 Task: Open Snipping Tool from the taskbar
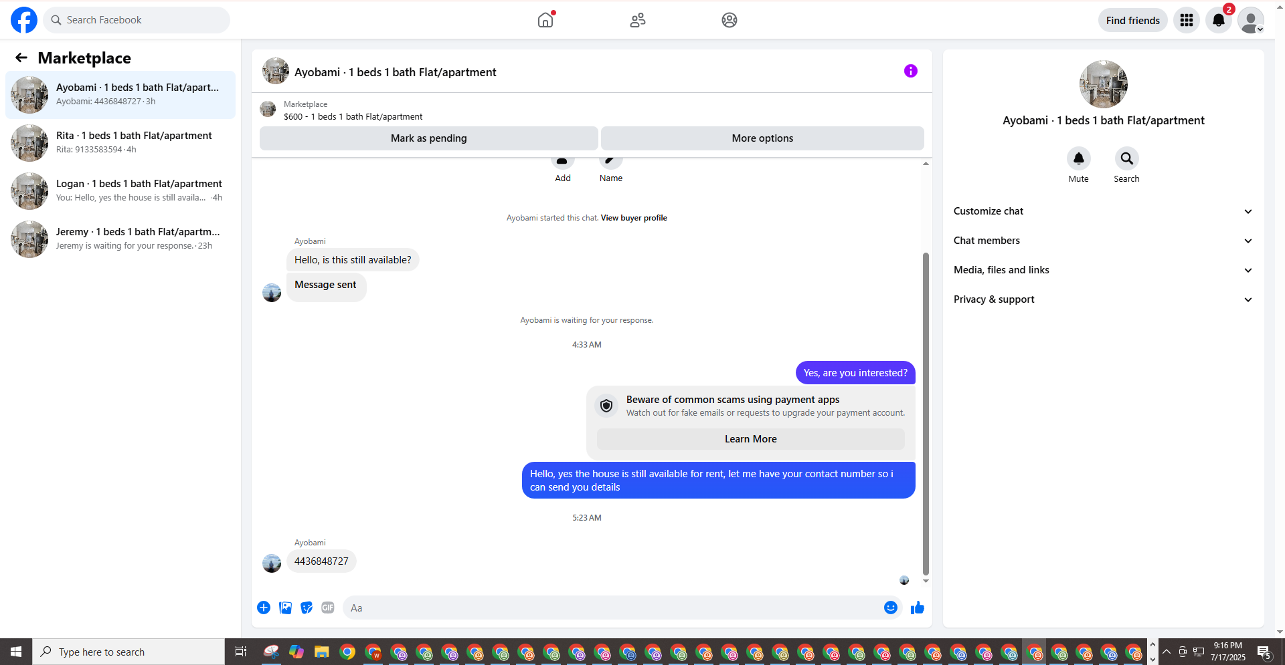click(x=271, y=652)
